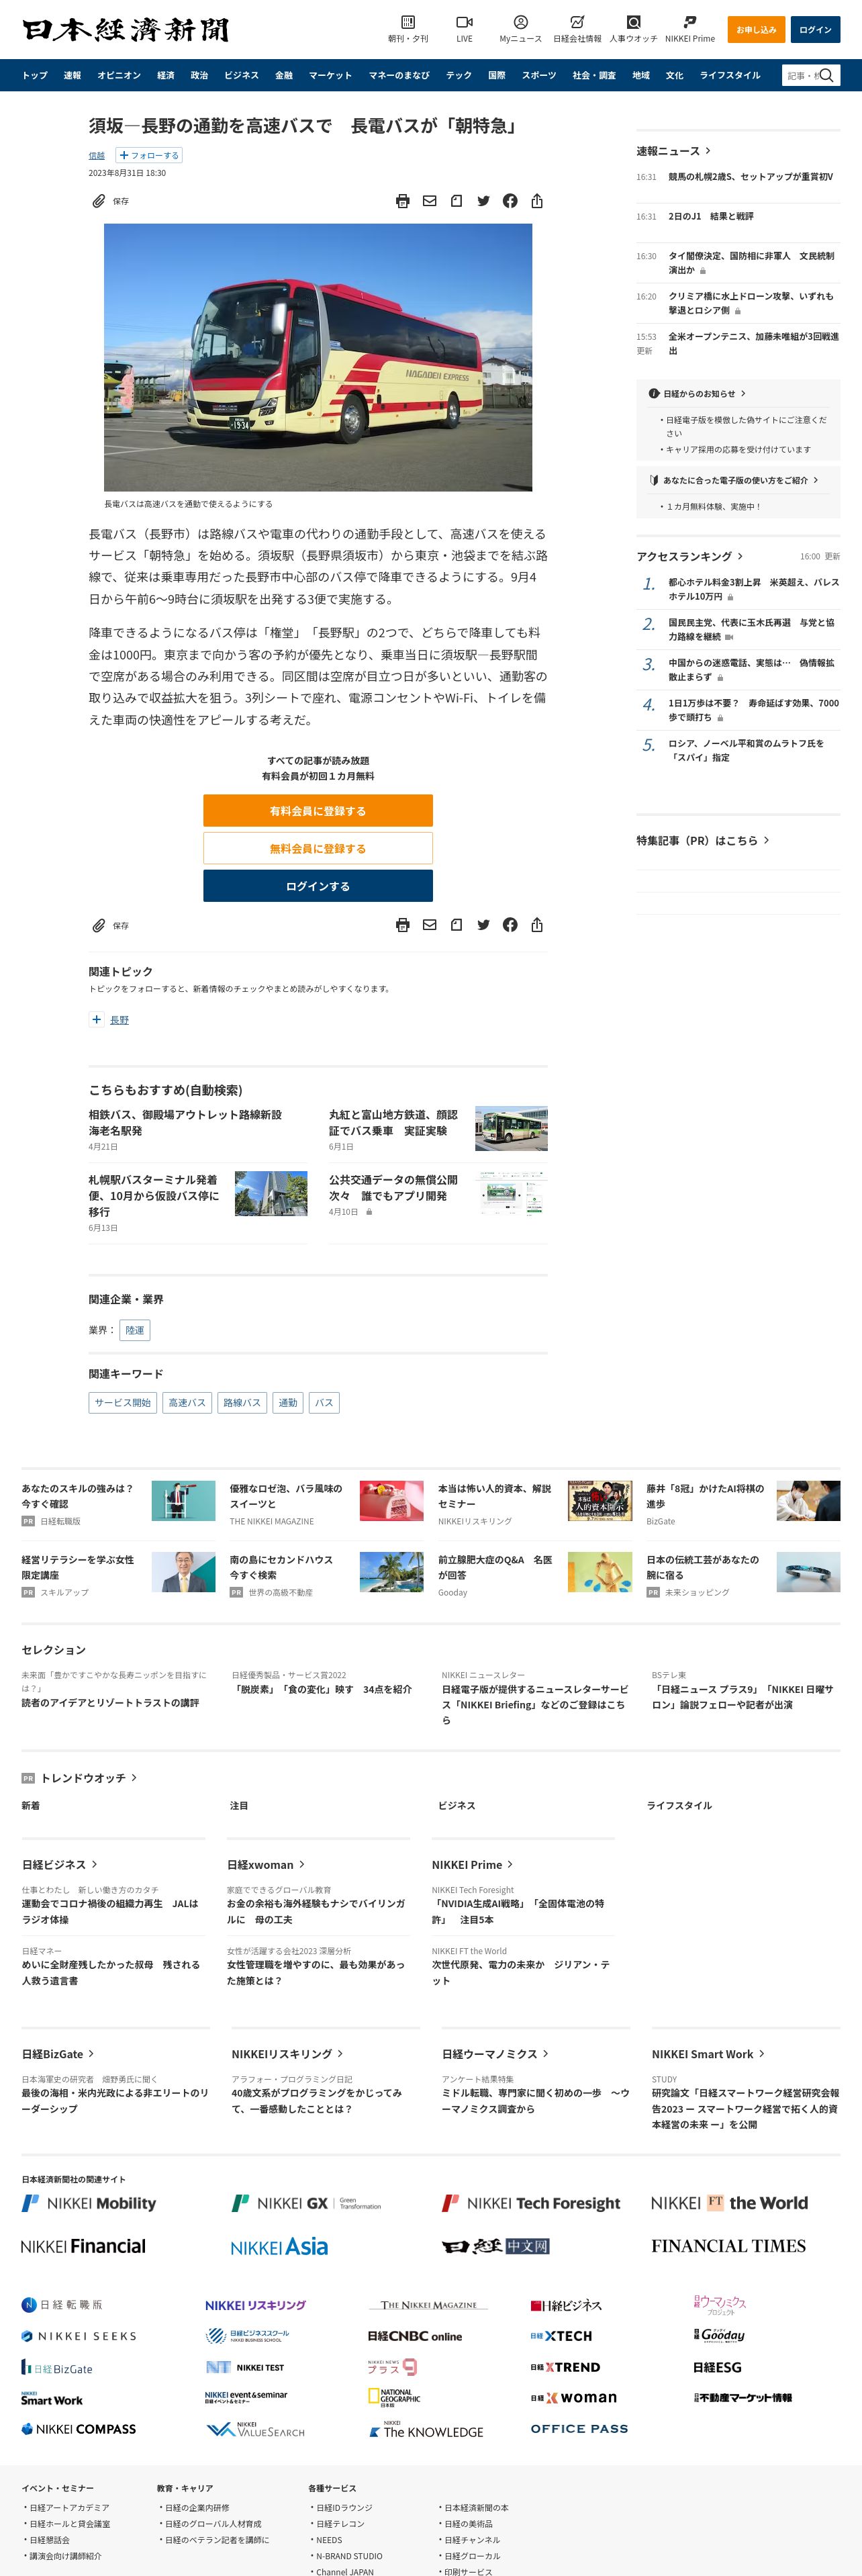Image resolution: width=862 pixels, height=2576 pixels.
Task: Open the LIVE video camera icon
Action: 464,22
